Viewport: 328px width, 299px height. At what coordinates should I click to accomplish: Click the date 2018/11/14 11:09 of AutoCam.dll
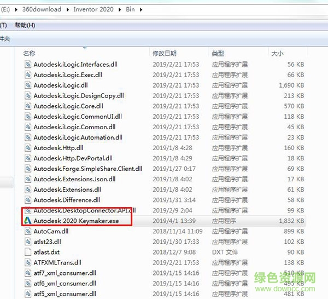pos(178,231)
